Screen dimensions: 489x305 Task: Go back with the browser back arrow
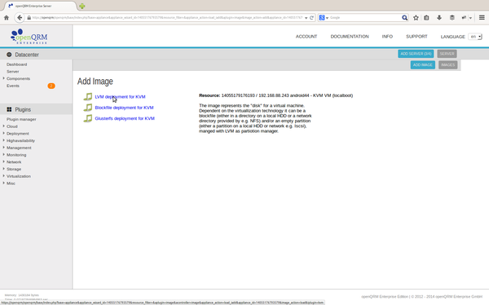tap(20, 18)
